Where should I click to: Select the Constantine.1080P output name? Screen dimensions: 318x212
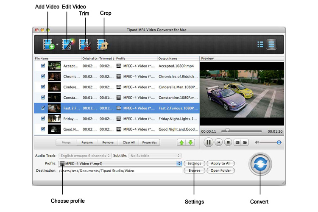[178, 98]
